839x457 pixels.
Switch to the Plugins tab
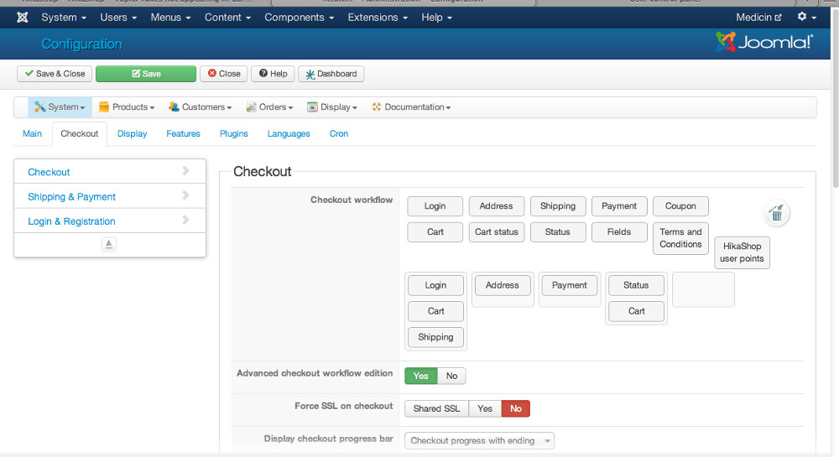click(x=234, y=133)
